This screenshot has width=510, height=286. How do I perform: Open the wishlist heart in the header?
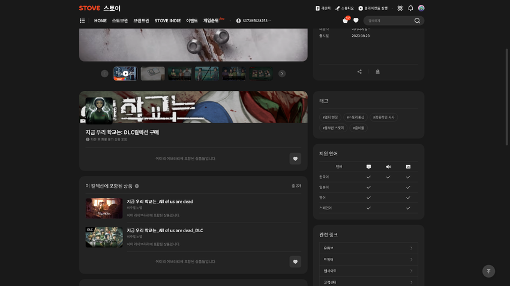[x=356, y=20]
